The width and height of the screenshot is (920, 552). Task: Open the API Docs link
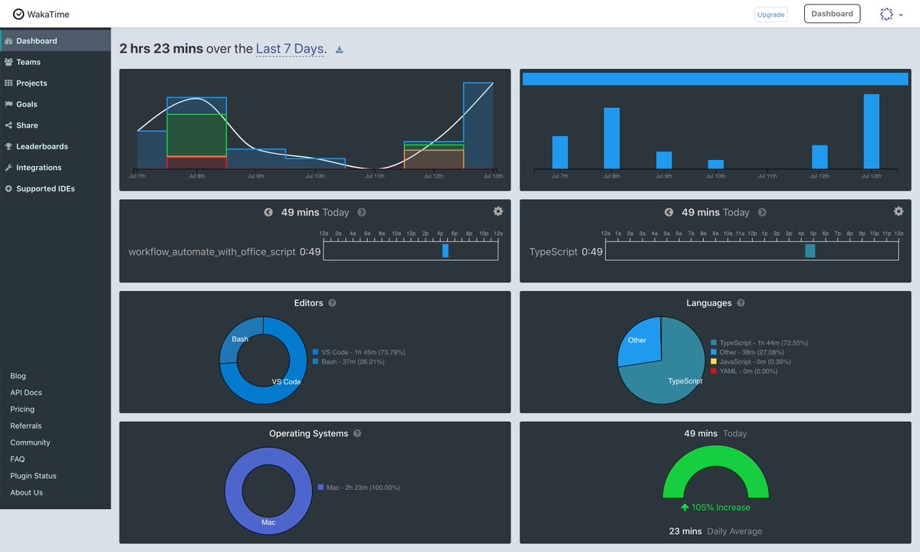tap(26, 393)
